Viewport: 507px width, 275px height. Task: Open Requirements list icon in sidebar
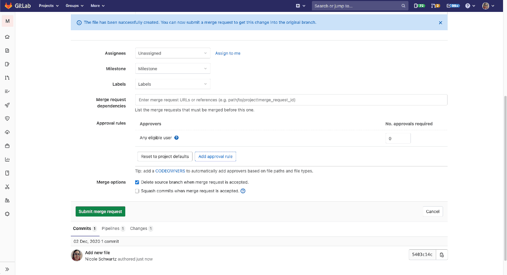point(7,91)
